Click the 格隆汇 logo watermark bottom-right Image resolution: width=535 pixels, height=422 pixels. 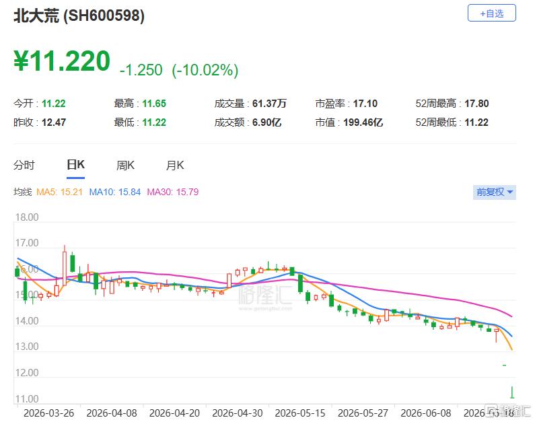tap(508, 411)
